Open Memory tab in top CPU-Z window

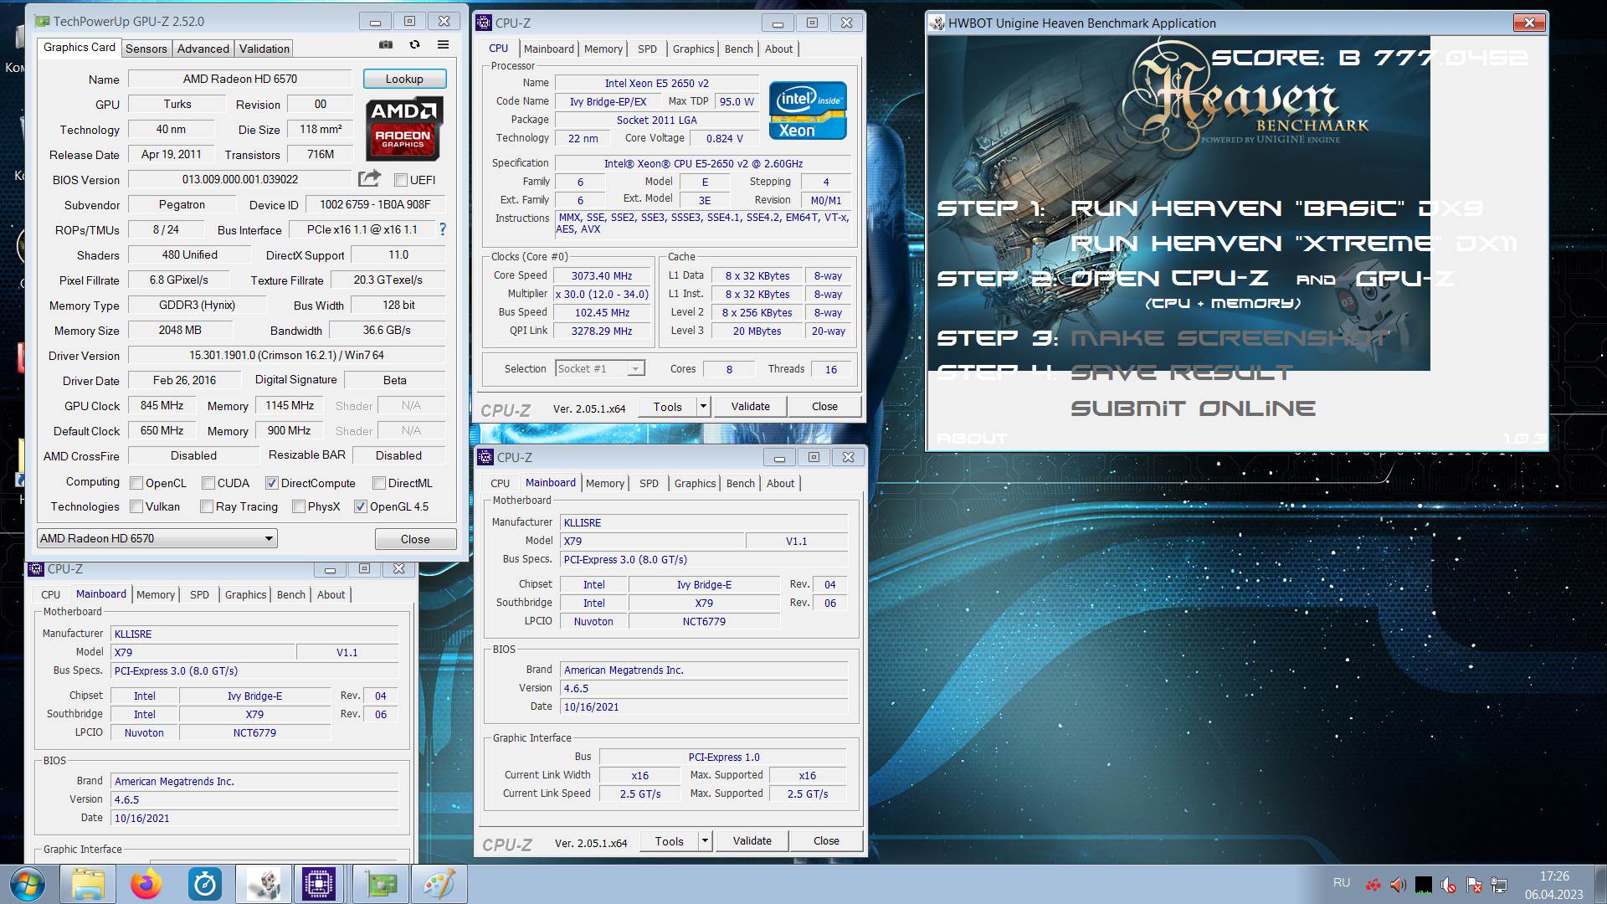(x=603, y=49)
